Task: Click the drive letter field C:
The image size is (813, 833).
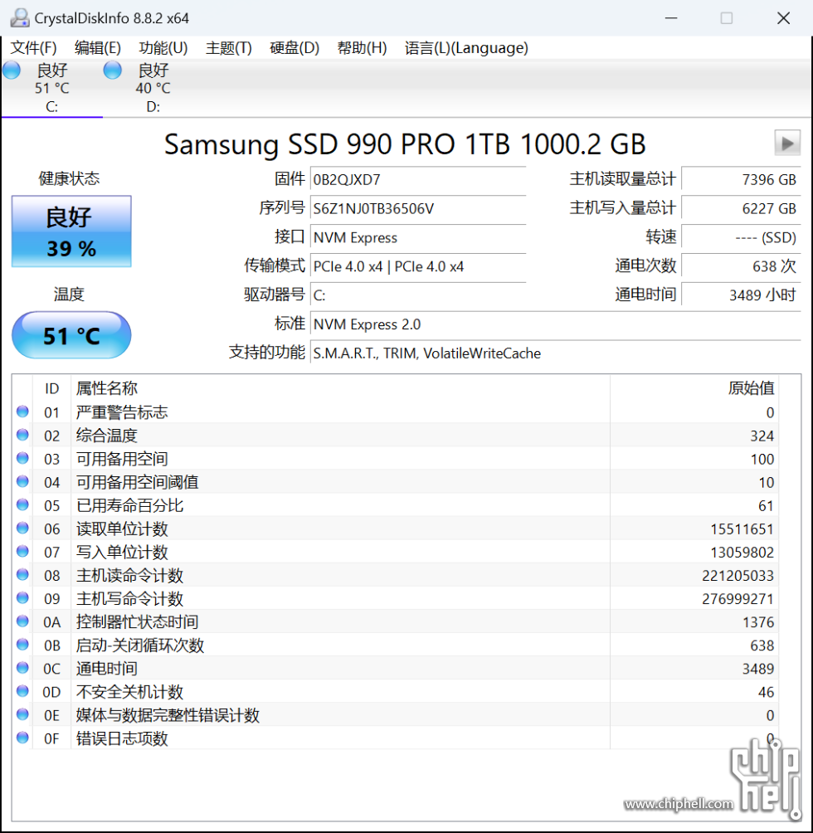Action: [418, 295]
